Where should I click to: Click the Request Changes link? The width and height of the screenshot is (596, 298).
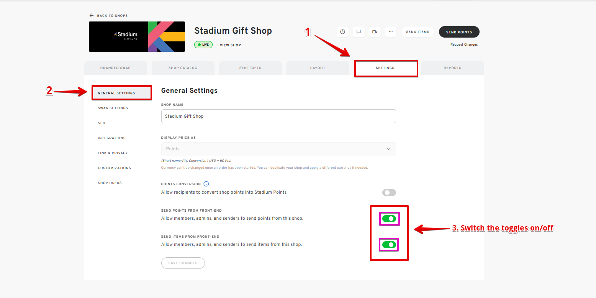point(464,44)
